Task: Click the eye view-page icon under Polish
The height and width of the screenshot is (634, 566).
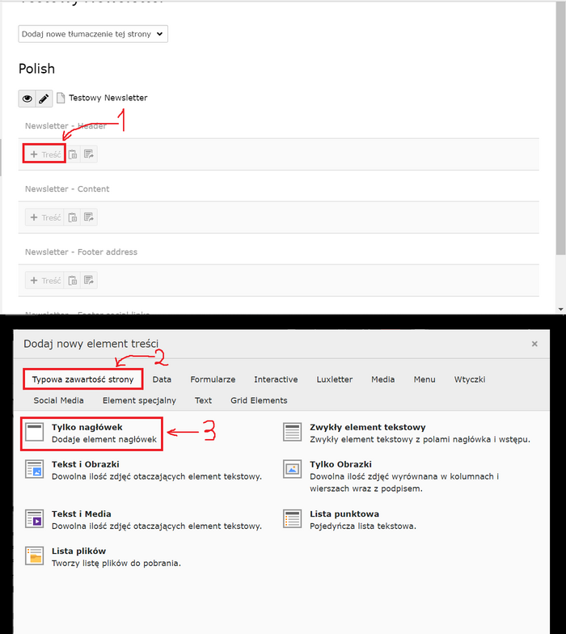Action: [x=27, y=99]
